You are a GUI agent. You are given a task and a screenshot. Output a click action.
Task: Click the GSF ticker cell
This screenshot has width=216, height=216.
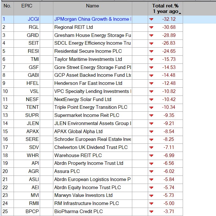[x=27, y=67]
